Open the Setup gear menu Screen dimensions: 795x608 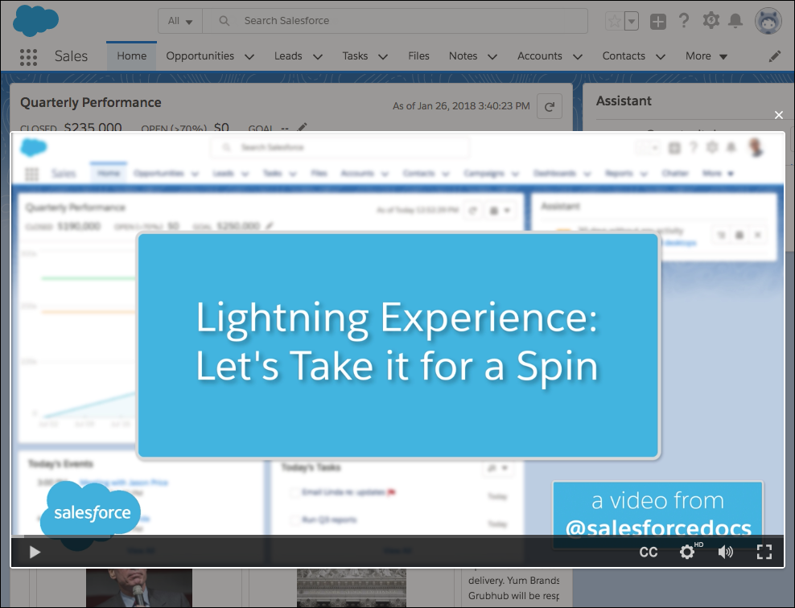pos(711,21)
